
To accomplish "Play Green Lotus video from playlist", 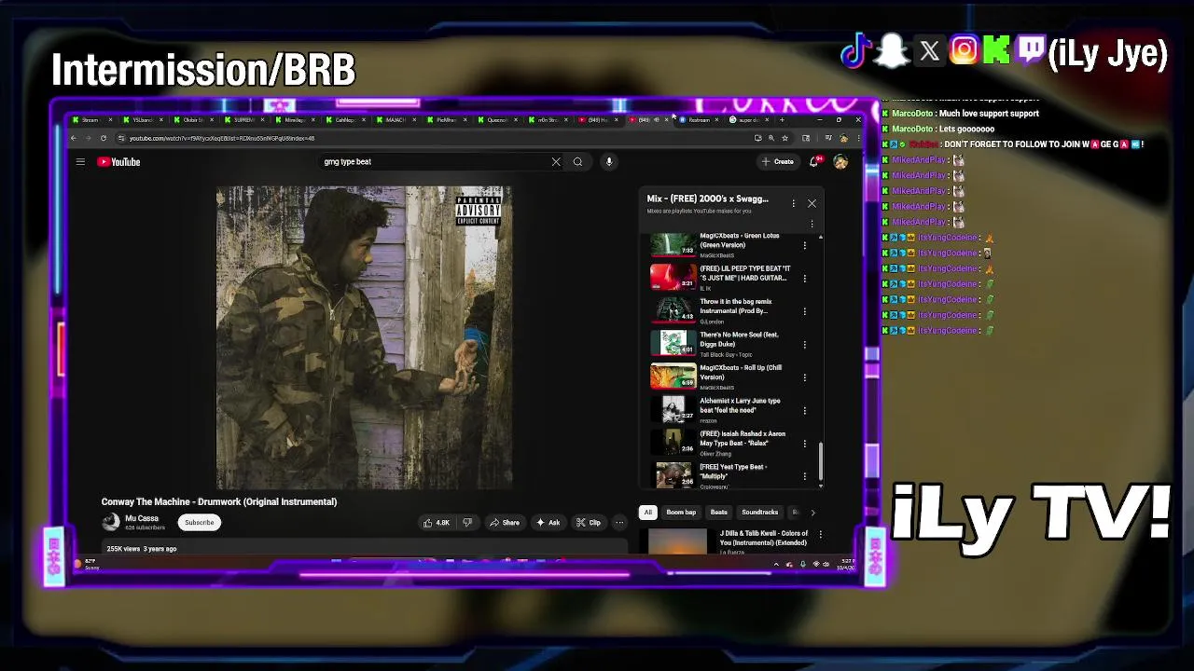I will point(673,245).
